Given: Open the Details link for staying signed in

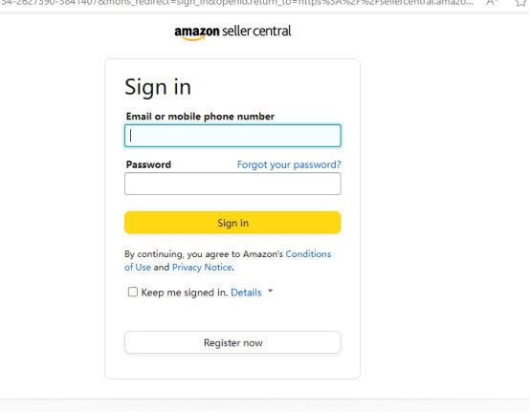Looking at the screenshot, I should 247,293.
